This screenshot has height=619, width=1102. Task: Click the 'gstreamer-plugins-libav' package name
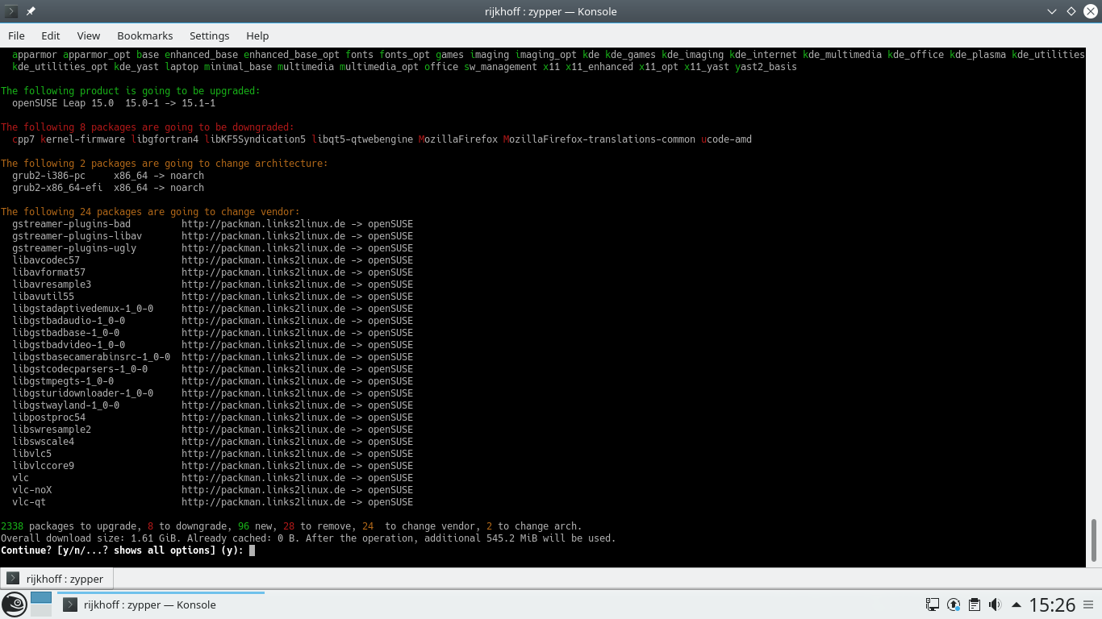(x=77, y=236)
